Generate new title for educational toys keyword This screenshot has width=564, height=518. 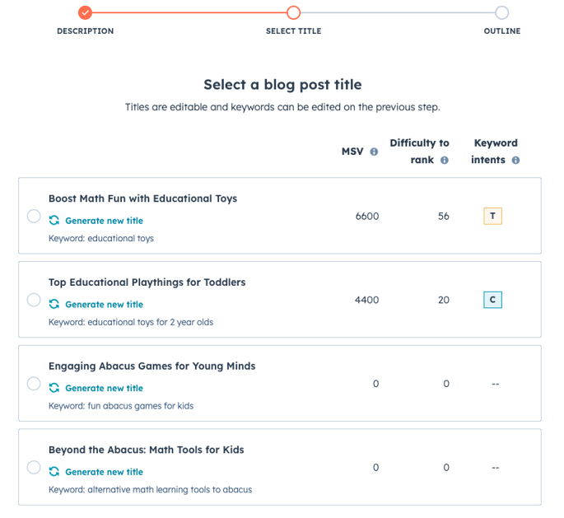coord(104,221)
